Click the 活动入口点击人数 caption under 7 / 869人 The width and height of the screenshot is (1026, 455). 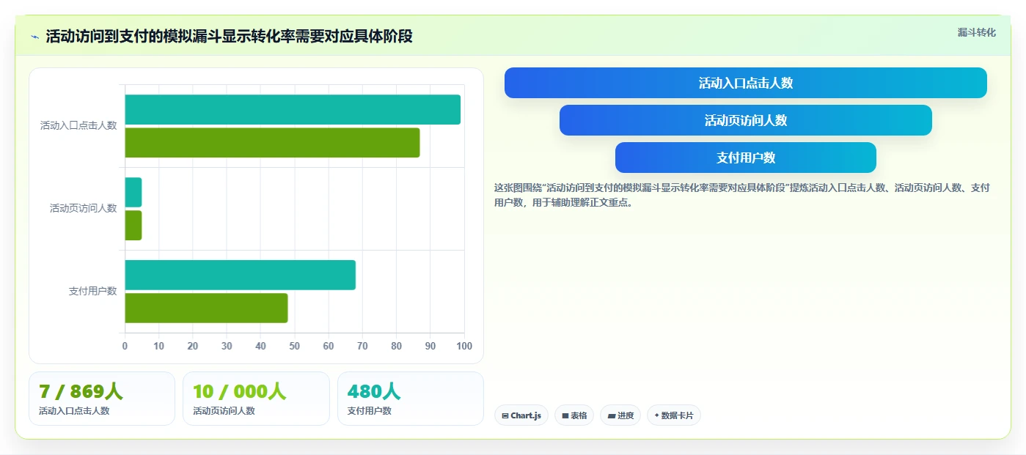[x=74, y=411]
